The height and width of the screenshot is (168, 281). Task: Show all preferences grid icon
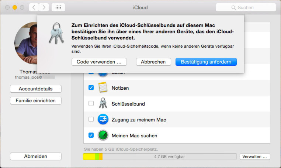point(58,7)
